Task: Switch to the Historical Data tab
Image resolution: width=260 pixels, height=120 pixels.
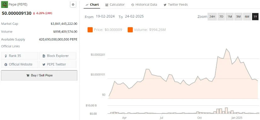Action: [x=144, y=5]
